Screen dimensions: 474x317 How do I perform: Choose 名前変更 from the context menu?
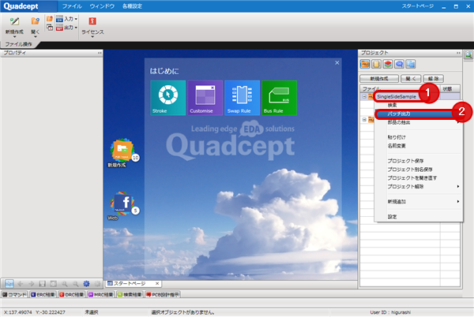tap(419, 146)
